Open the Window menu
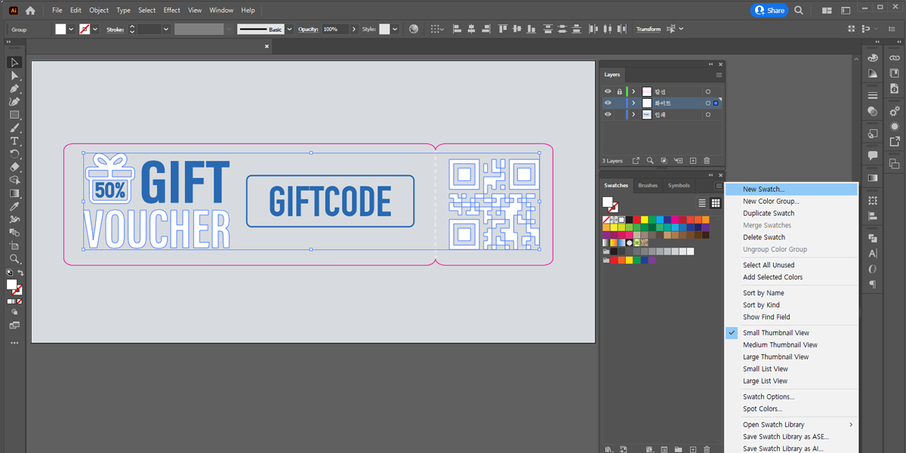The height and width of the screenshot is (453, 906). pyautogui.click(x=221, y=11)
